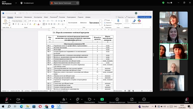The width and height of the screenshot is (193, 109).
Task: Switch to the Довідка ribbon tab
Action: pos(88,17)
